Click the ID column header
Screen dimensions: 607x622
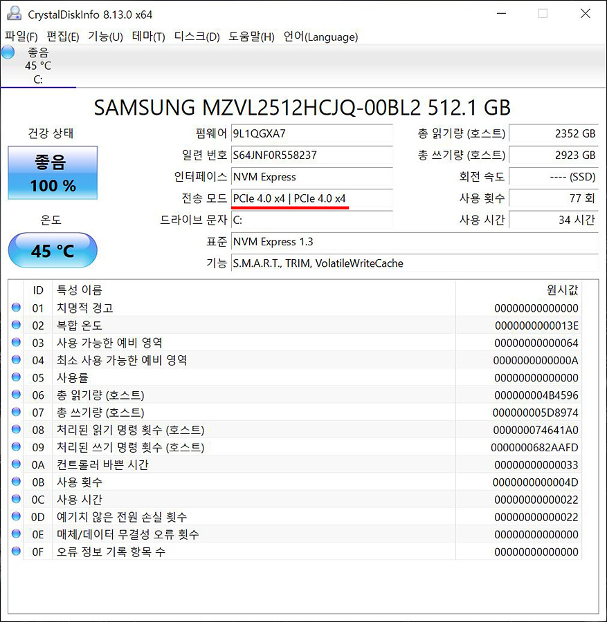38,290
